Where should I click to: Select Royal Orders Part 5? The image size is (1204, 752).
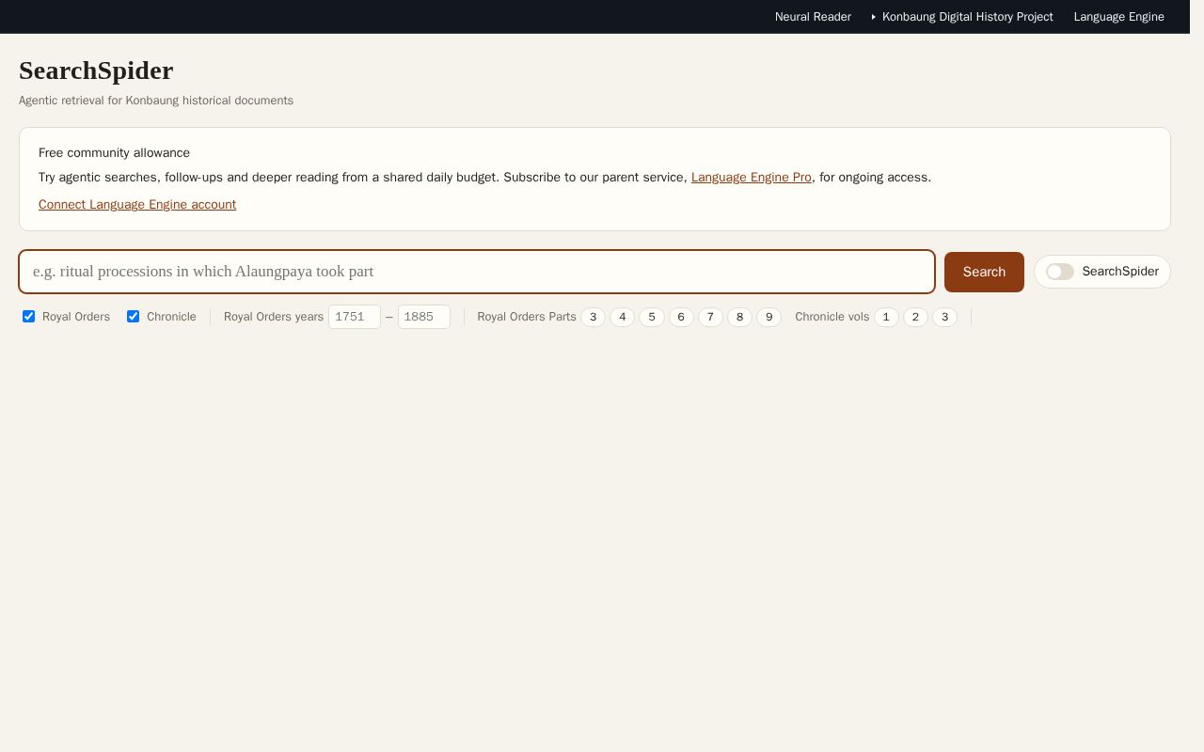point(652,317)
